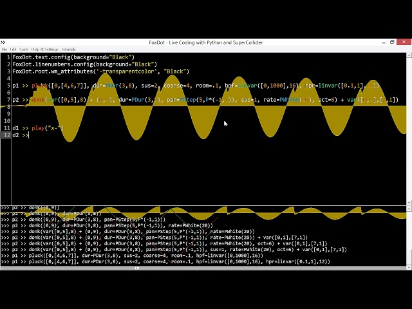Click line number 9 in the gutter
Viewport: 412px width, 309px height.
tap(5, 114)
